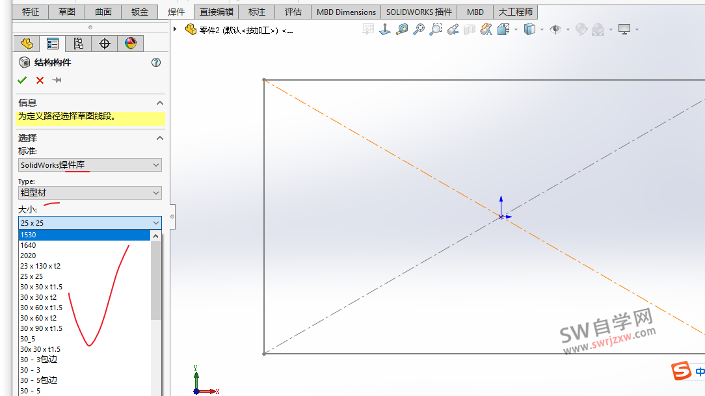Switch to the DisplayManager panel tab

[129, 42]
